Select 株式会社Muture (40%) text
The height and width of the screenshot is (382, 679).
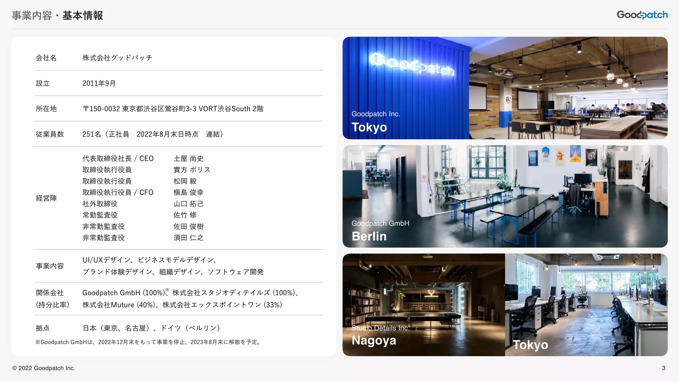118,305
